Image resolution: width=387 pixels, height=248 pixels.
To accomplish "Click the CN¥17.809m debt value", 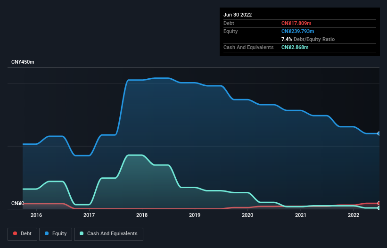I will pos(296,23).
